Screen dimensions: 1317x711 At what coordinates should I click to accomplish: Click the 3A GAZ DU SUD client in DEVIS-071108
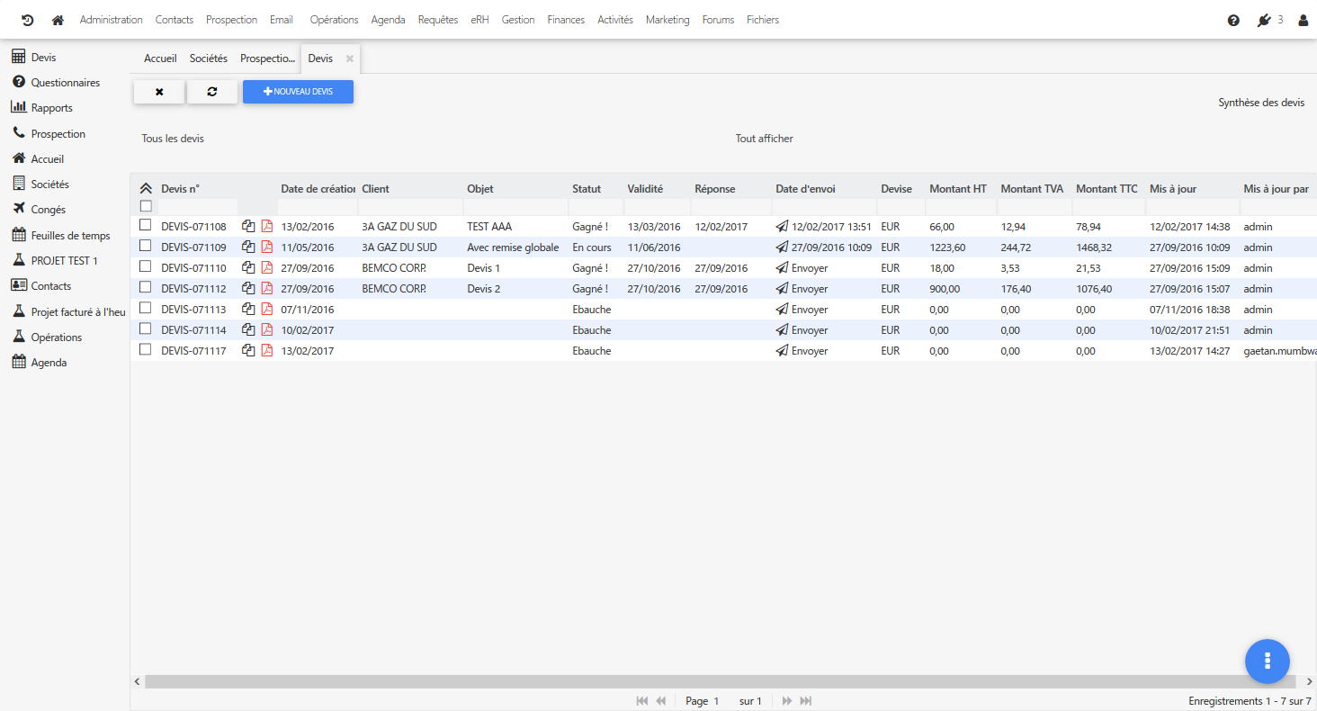[x=399, y=227]
